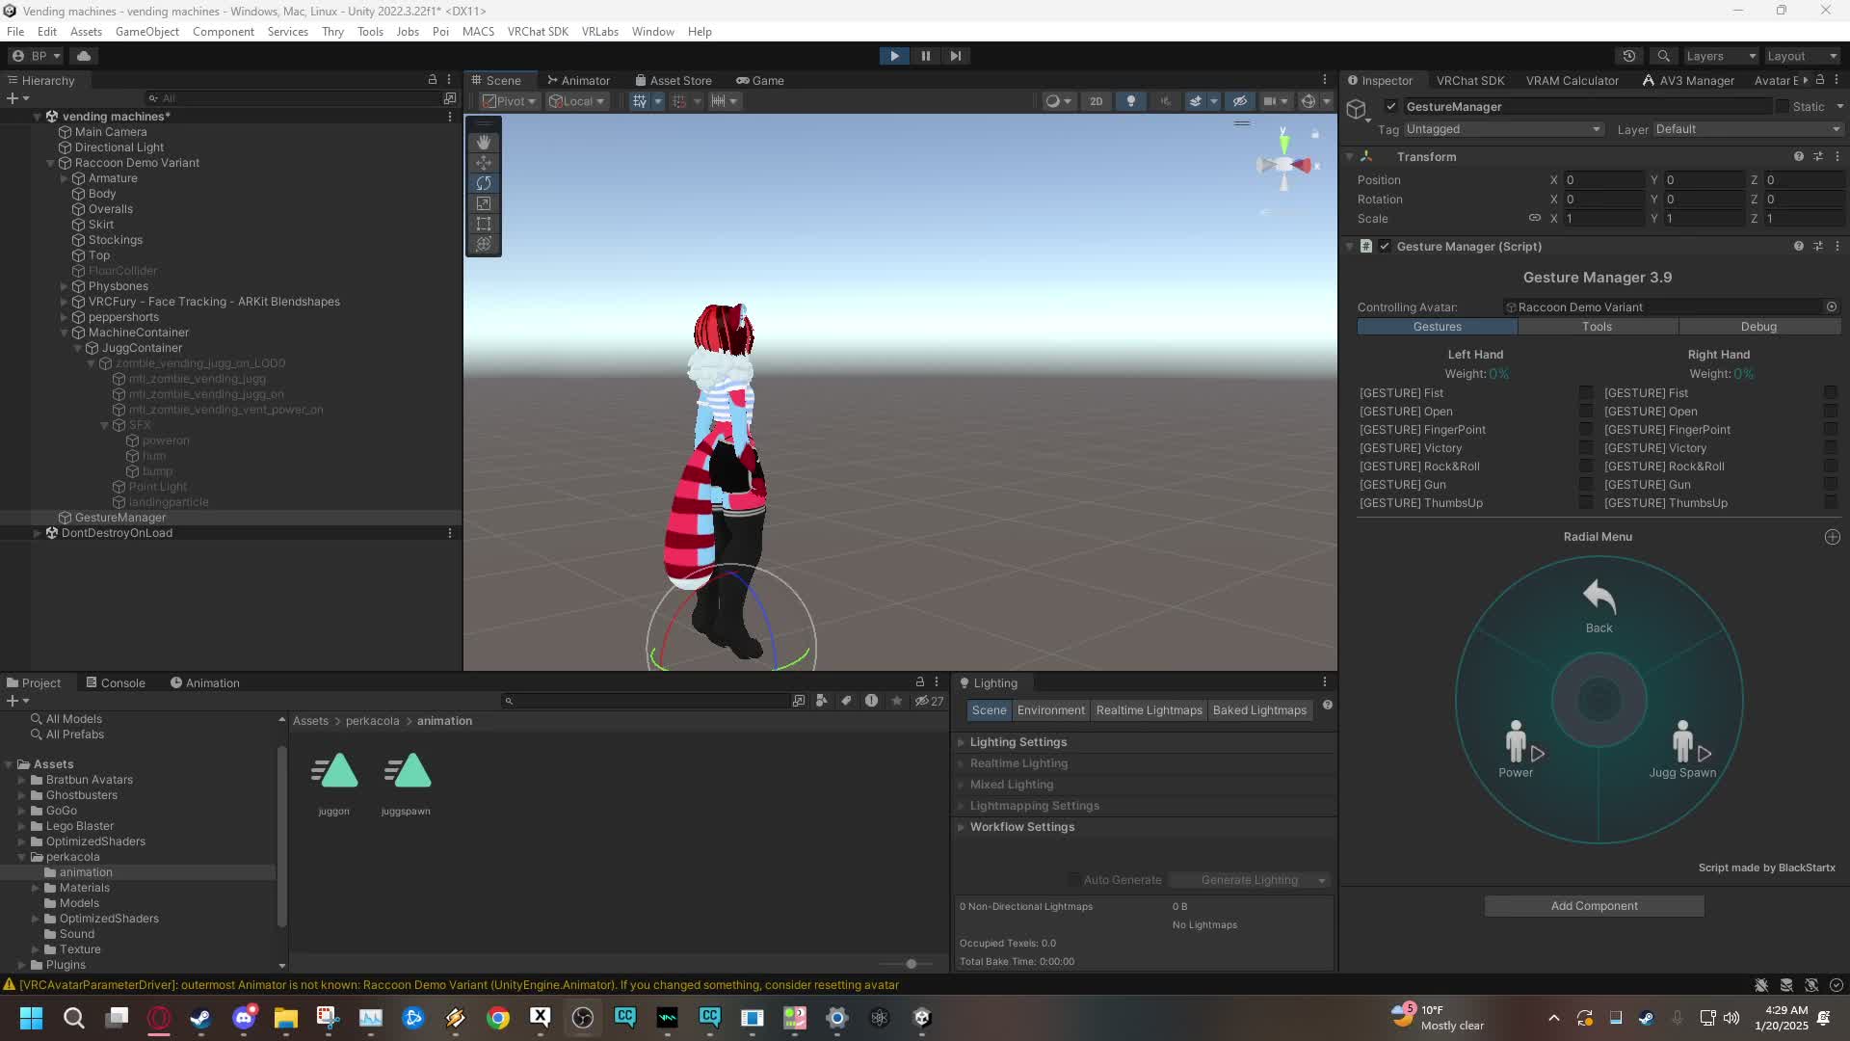Expand Workflow Settings in Lighting

[961, 827]
